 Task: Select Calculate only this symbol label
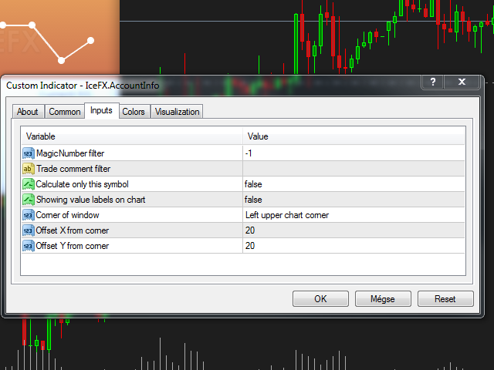(x=83, y=184)
